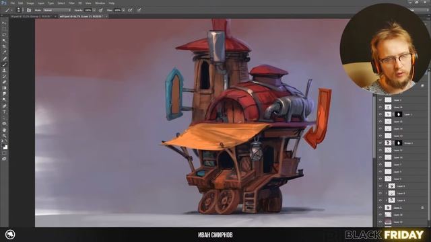Image resolution: width=431 pixels, height=242 pixels.
Task: Select the Pen tool
Action: click(4, 106)
